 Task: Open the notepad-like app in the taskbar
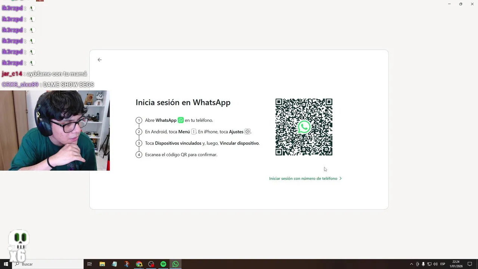[x=114, y=264]
